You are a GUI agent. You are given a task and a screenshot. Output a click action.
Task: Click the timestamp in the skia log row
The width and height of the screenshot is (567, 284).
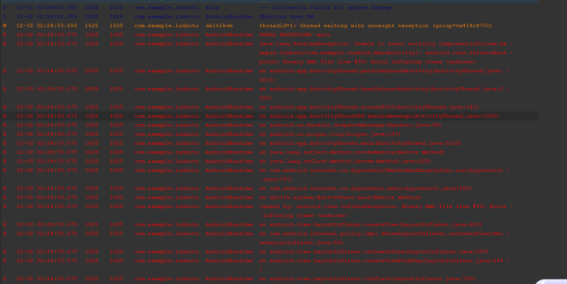click(47, 8)
